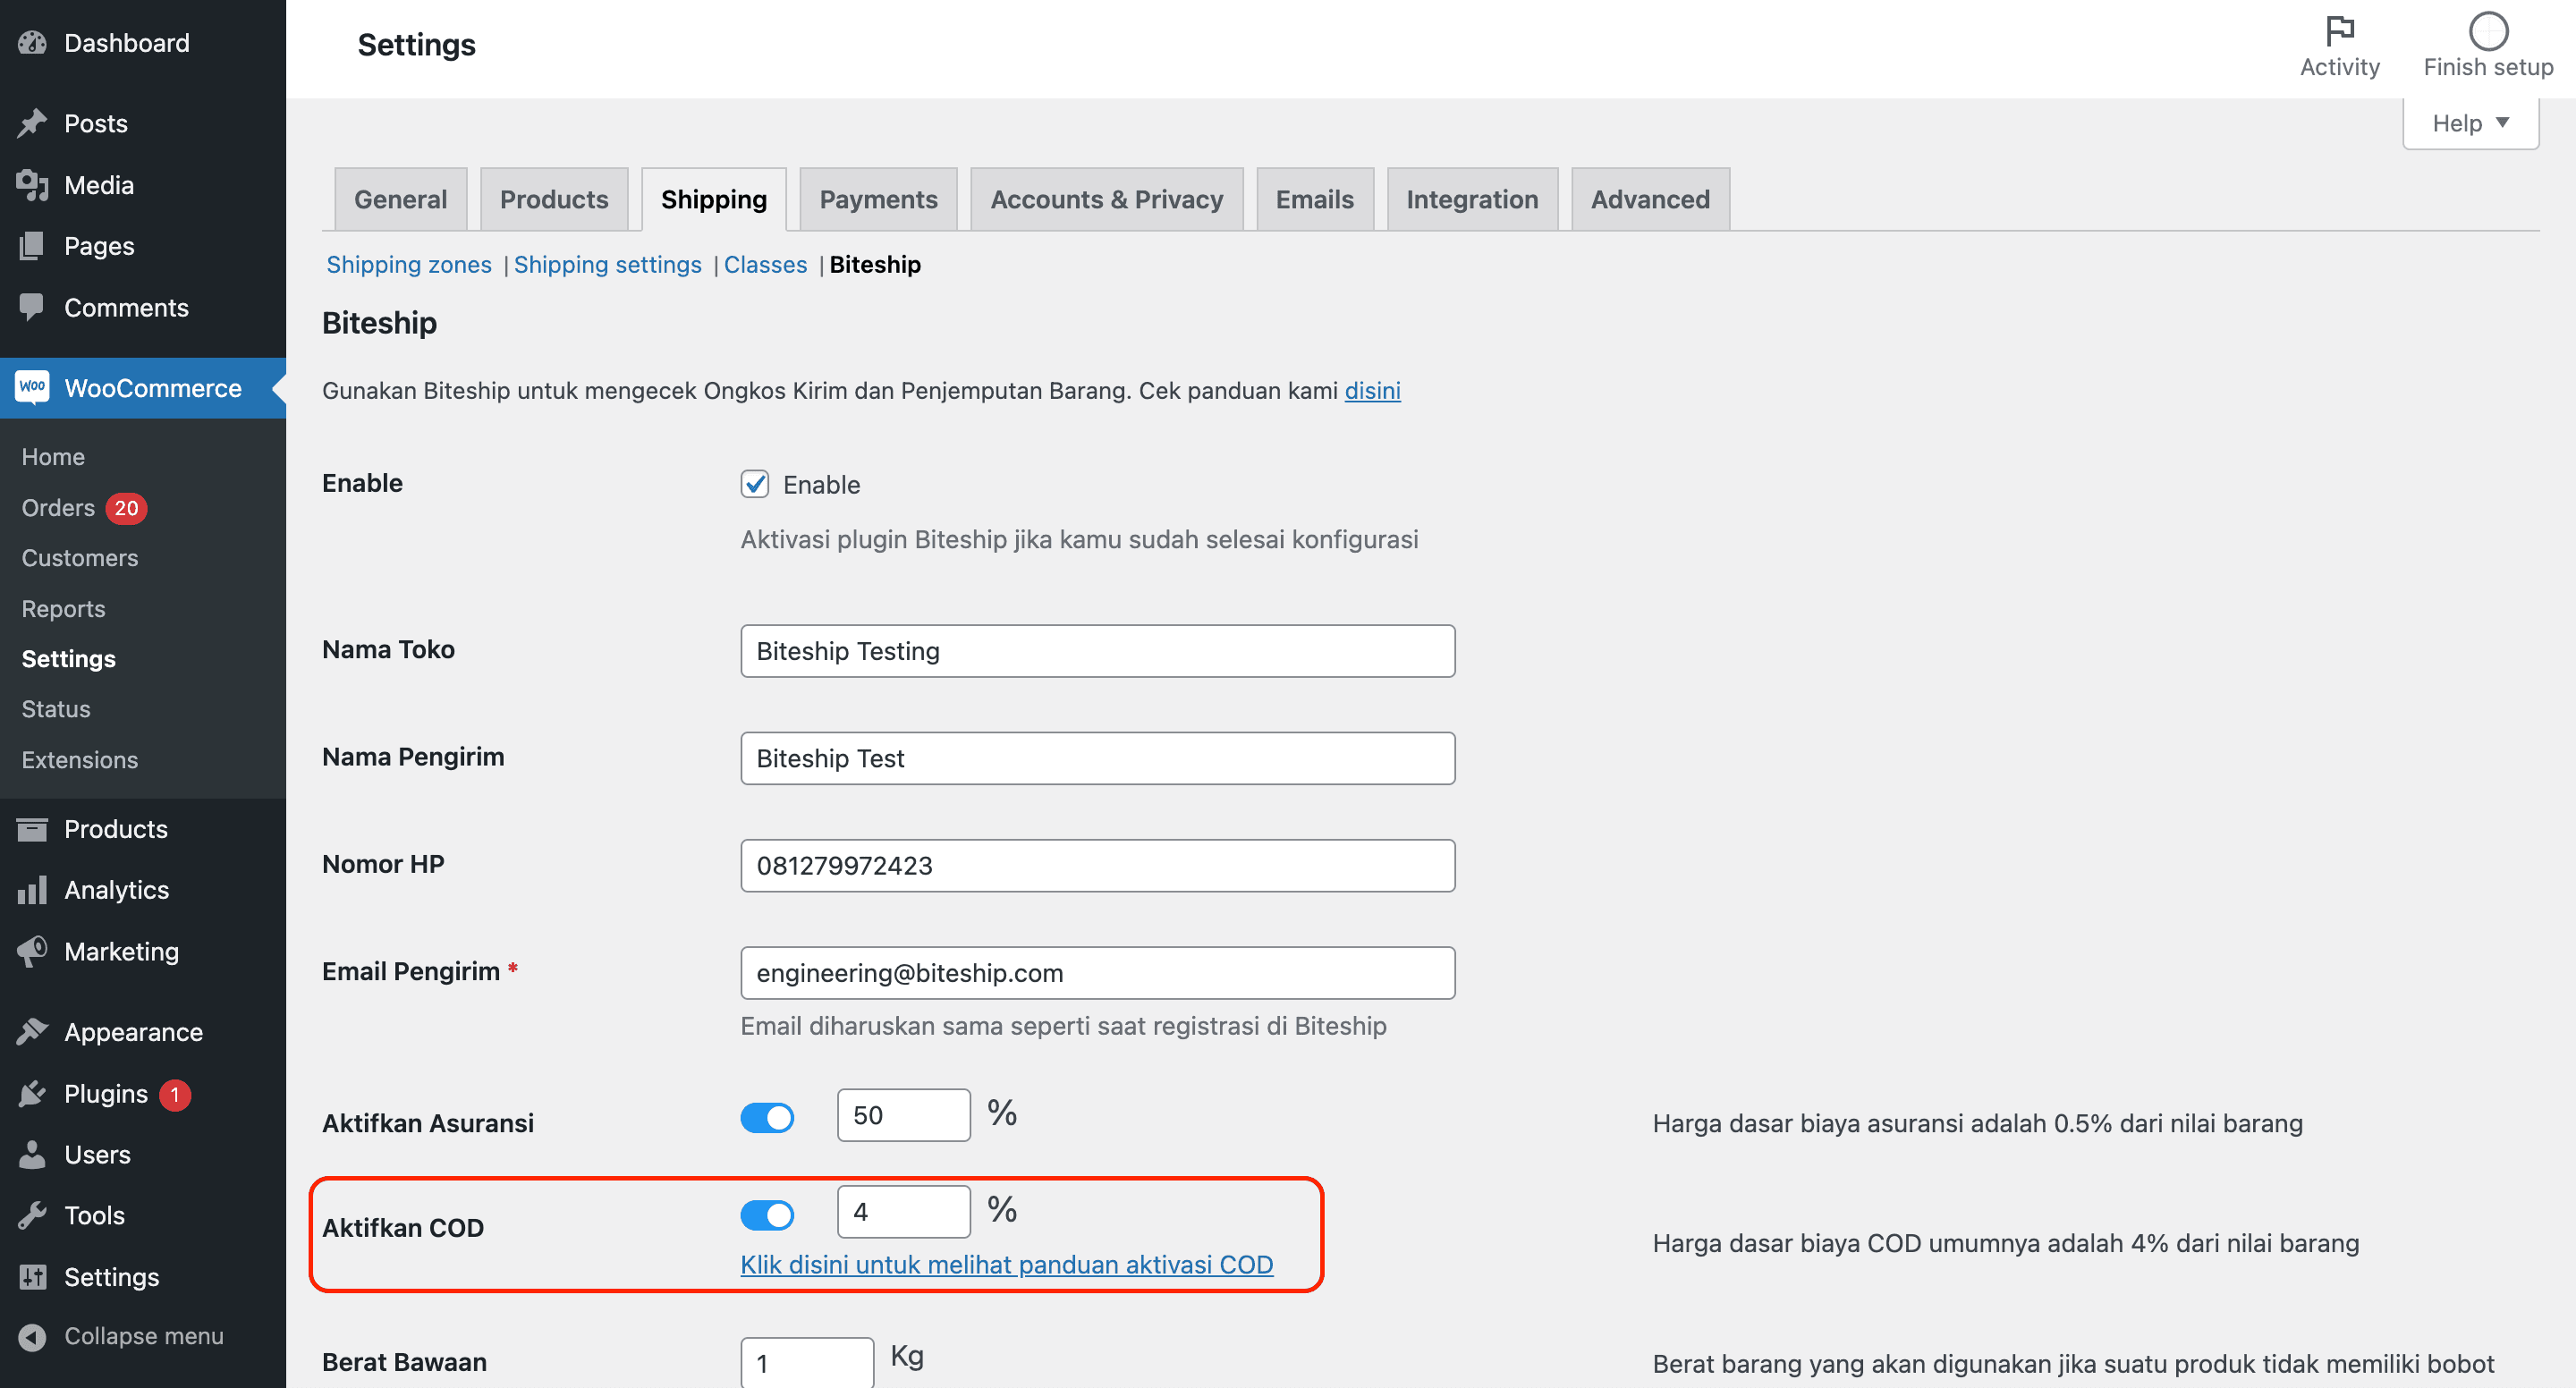Go to Shipping settings section

click(607, 264)
